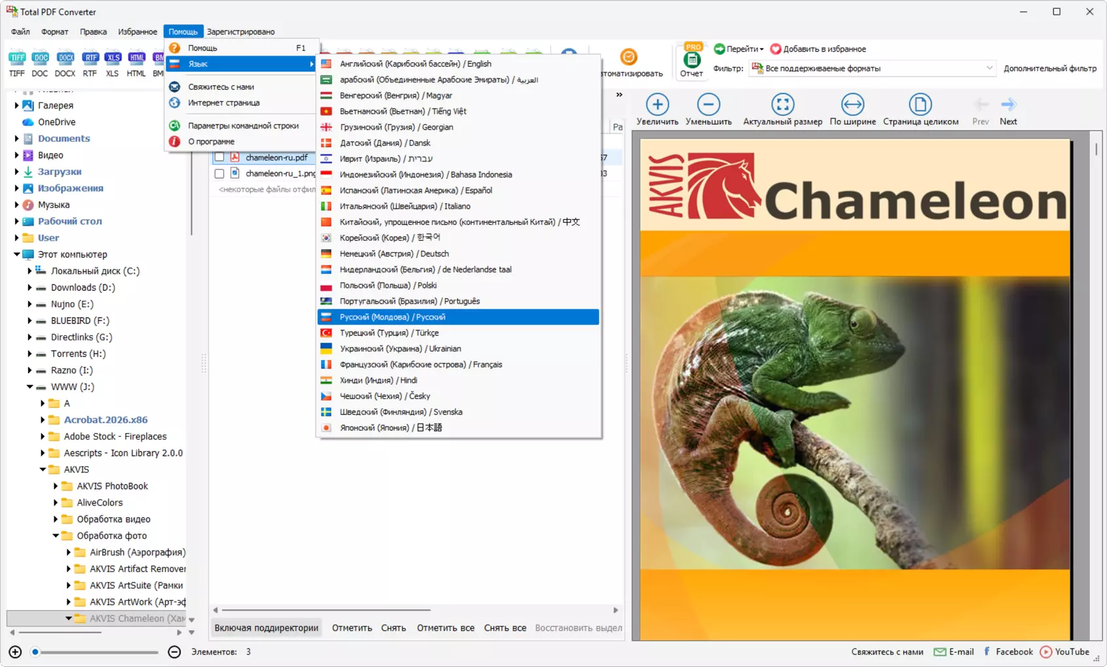This screenshot has width=1107, height=667.
Task: Choose Параметры командной строки entry
Action: click(x=242, y=126)
